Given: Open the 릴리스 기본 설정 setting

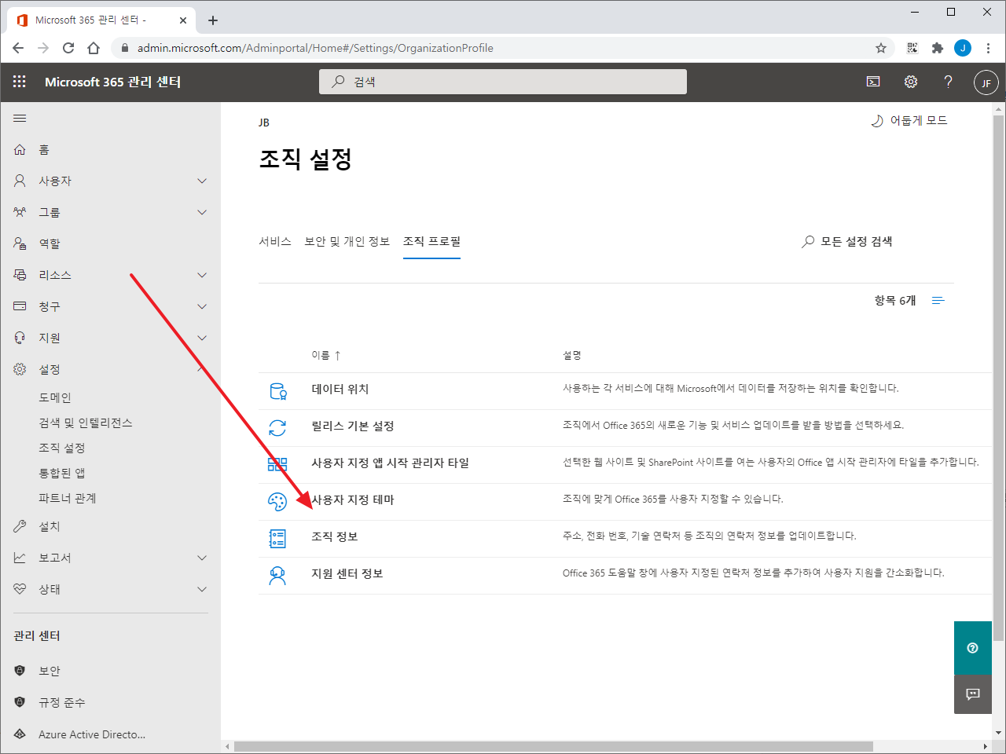Looking at the screenshot, I should [x=352, y=426].
